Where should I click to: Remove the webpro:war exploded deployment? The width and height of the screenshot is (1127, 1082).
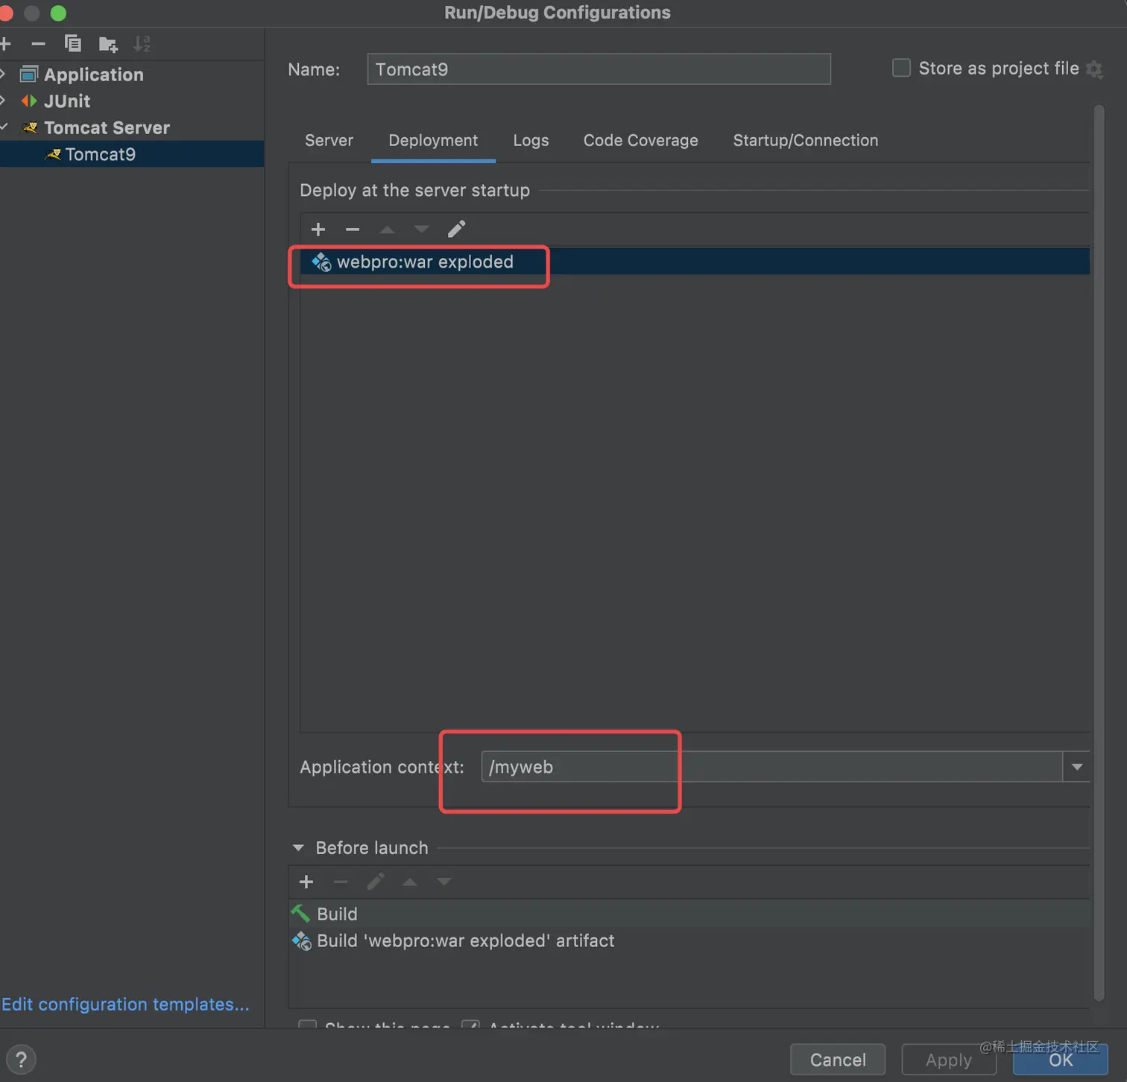tap(353, 229)
